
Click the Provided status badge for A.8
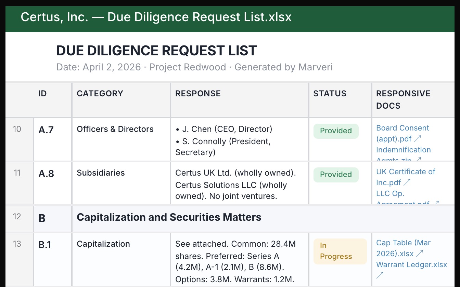(336, 175)
